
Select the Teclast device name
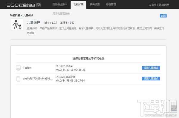click(27, 68)
